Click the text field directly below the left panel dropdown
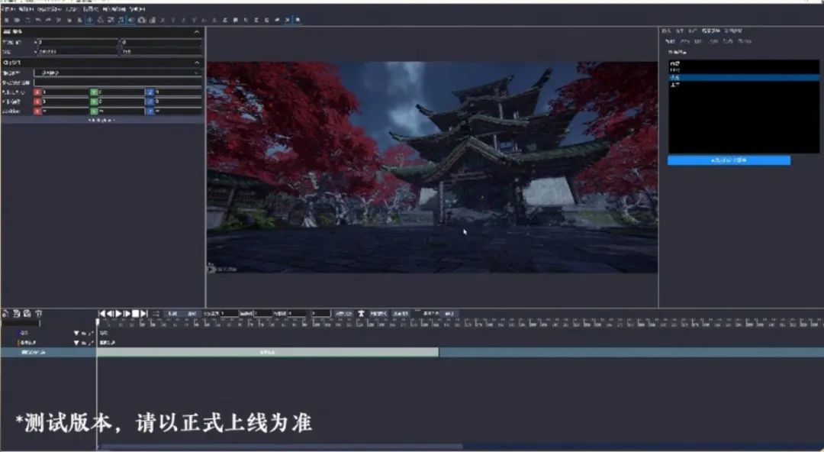The width and height of the screenshot is (824, 452). click(x=117, y=82)
